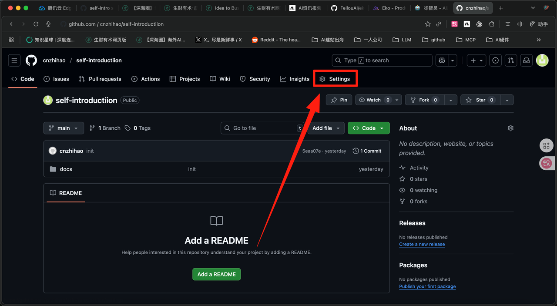Bookmark page with the star icon

pos(428,24)
